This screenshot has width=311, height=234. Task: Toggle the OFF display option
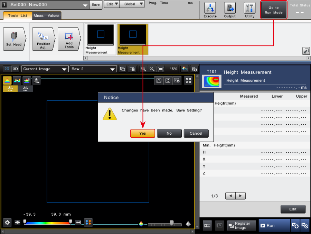25,89
